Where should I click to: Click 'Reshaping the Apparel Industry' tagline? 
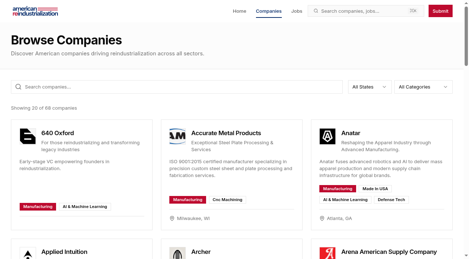pyautogui.click(x=386, y=146)
